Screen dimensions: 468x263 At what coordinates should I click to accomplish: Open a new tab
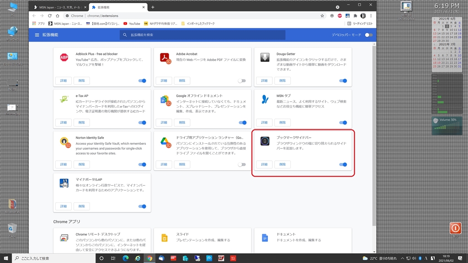pyautogui.click(x=153, y=7)
